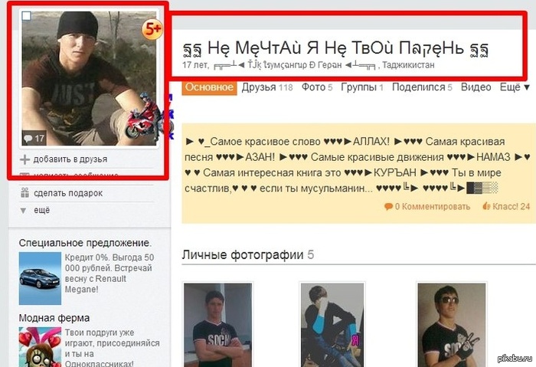Switch to the Фото tab
The height and width of the screenshot is (367, 536).
click(x=317, y=87)
